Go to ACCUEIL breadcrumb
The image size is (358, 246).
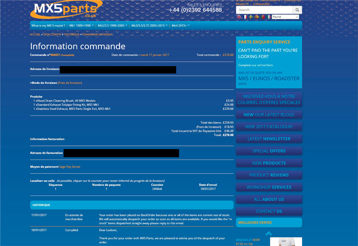[35, 34]
